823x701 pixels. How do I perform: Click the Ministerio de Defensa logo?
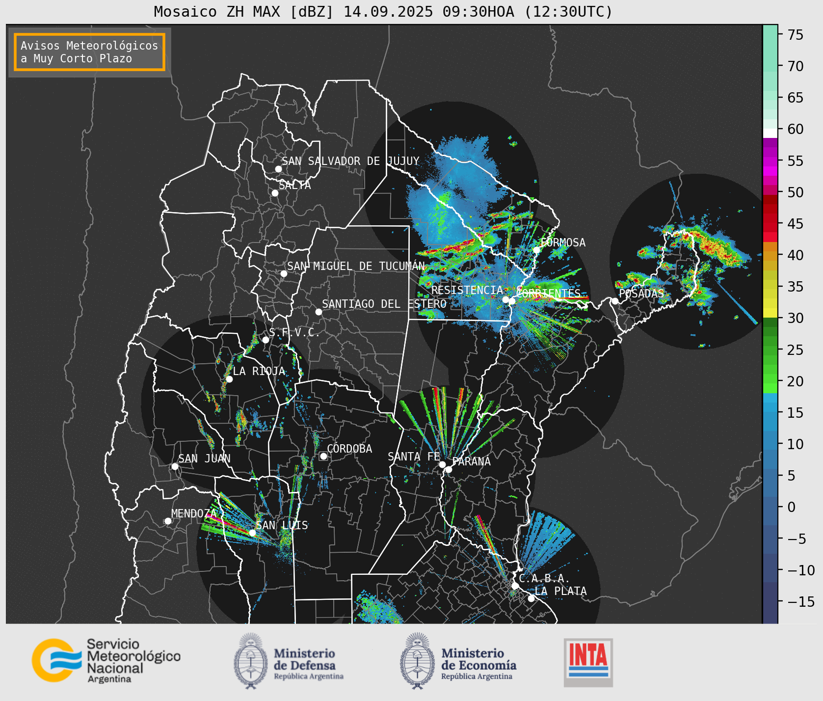pos(289,661)
